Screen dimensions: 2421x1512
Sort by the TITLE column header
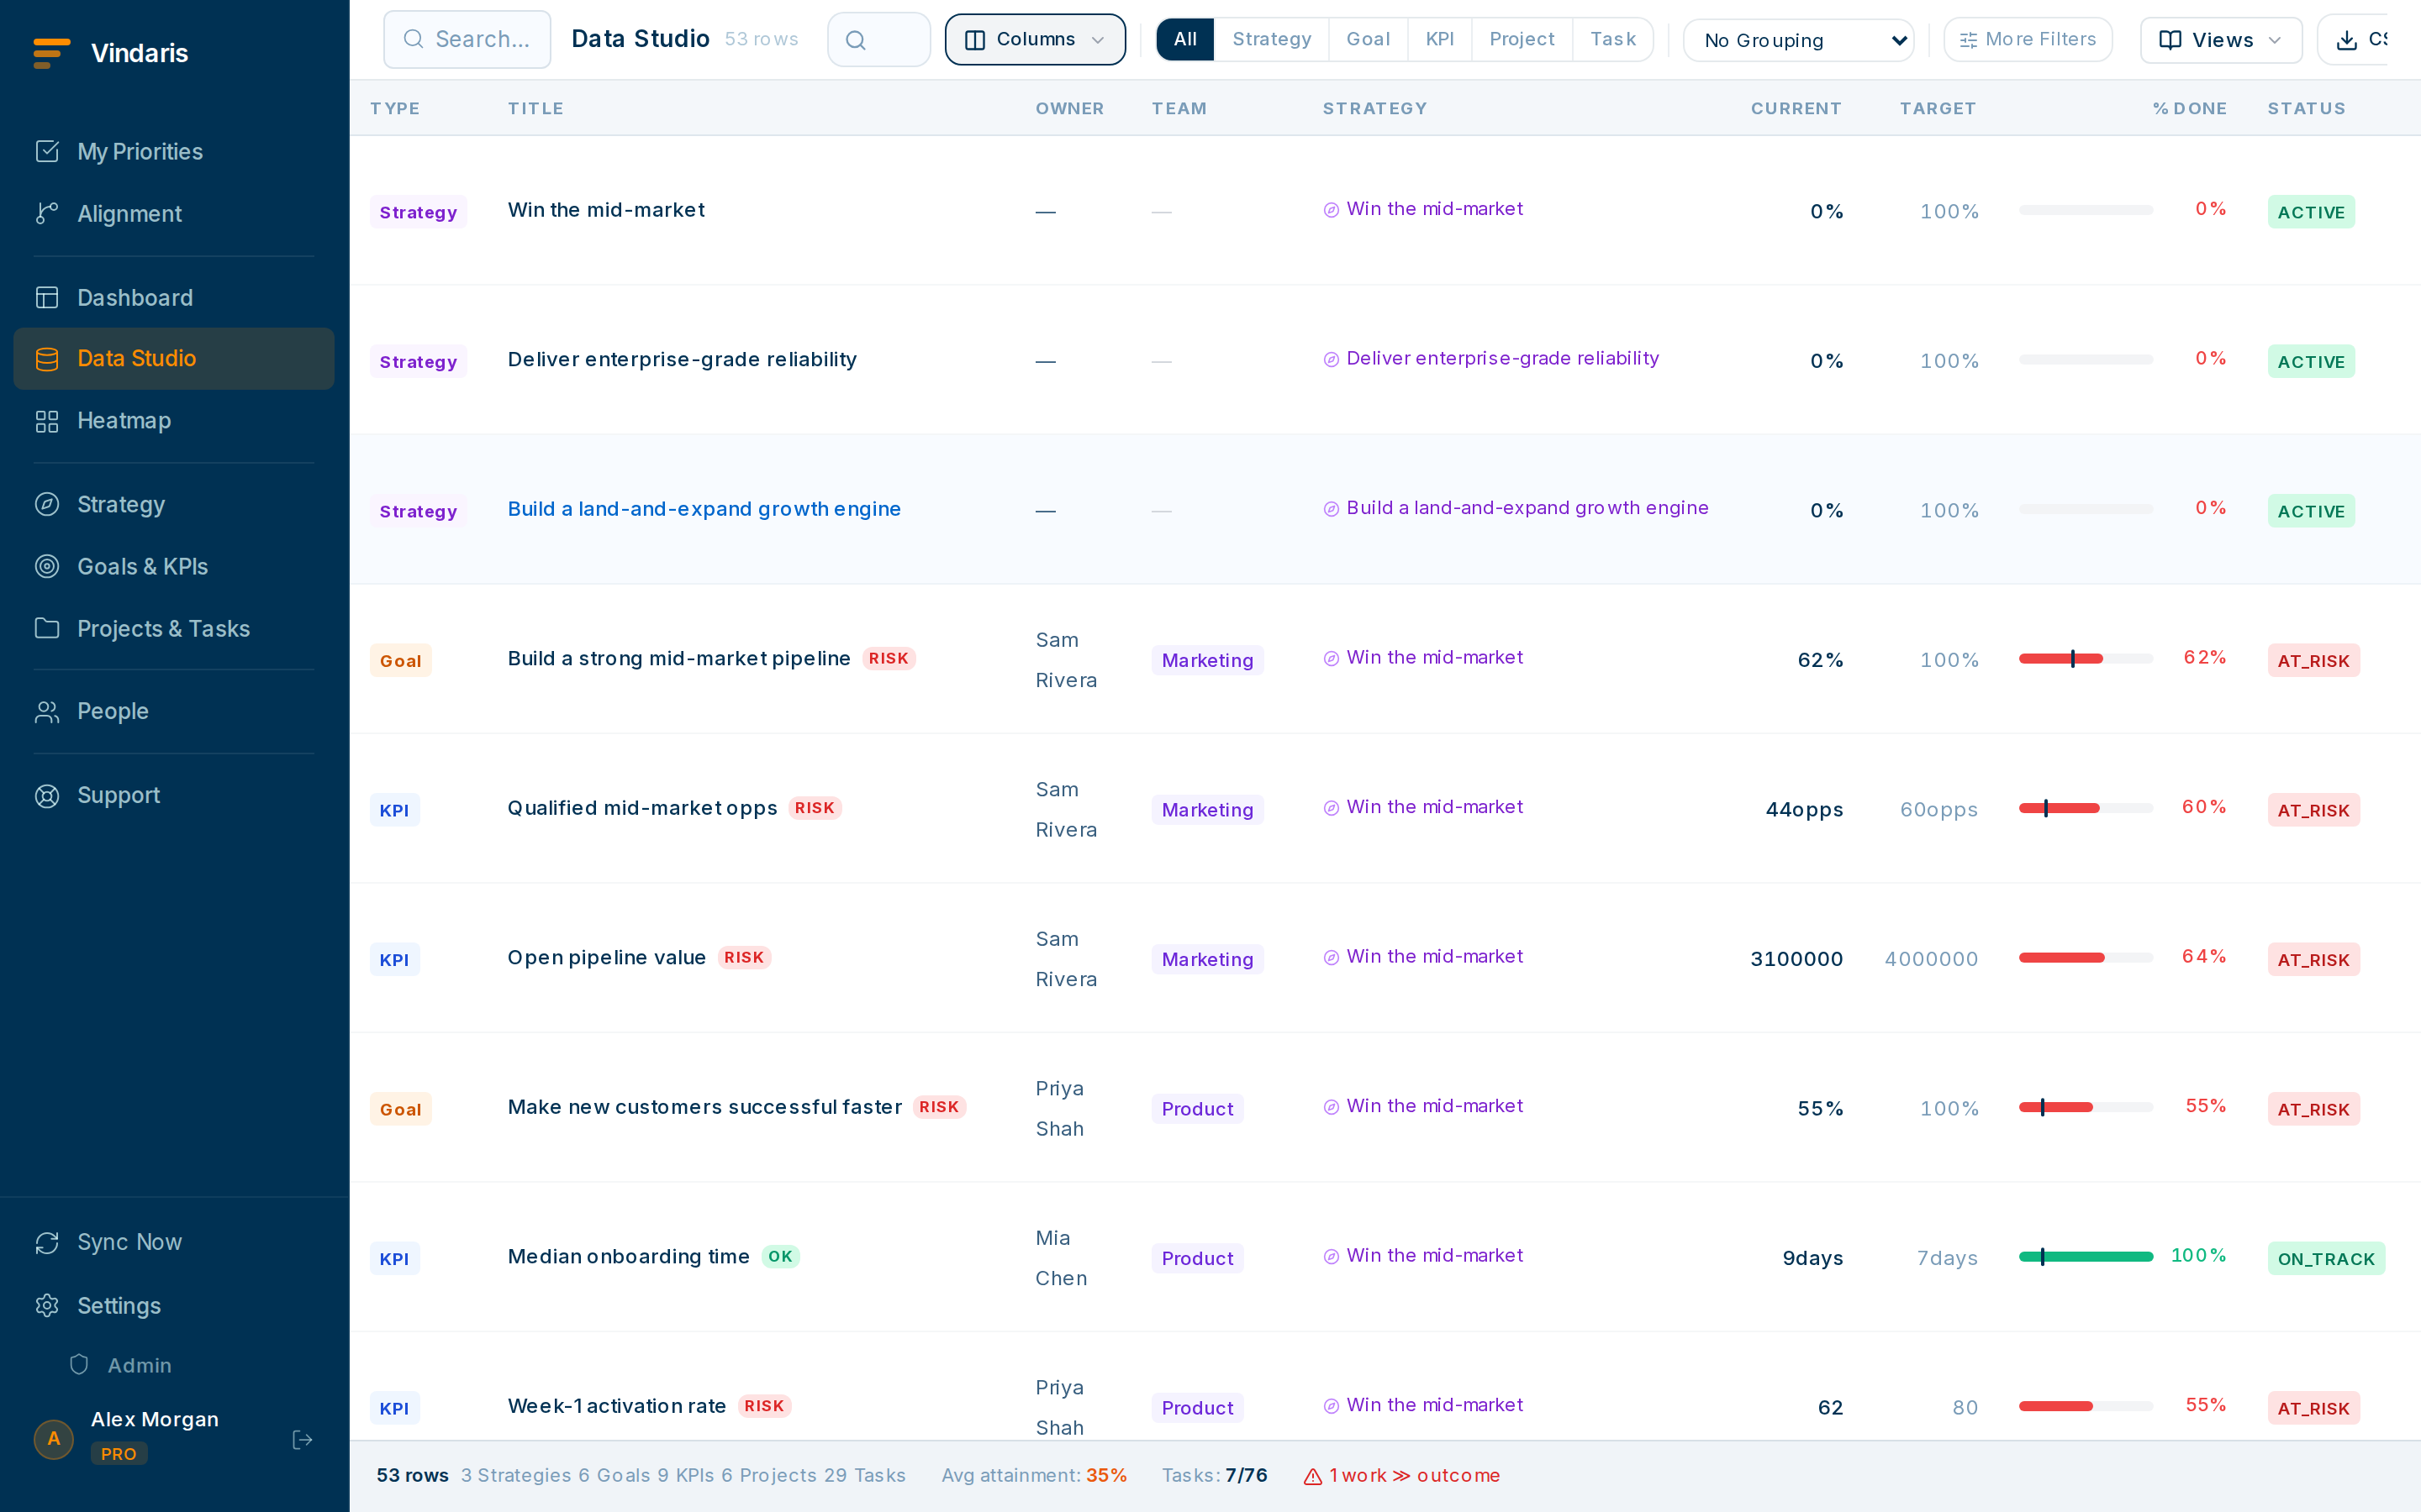click(535, 108)
